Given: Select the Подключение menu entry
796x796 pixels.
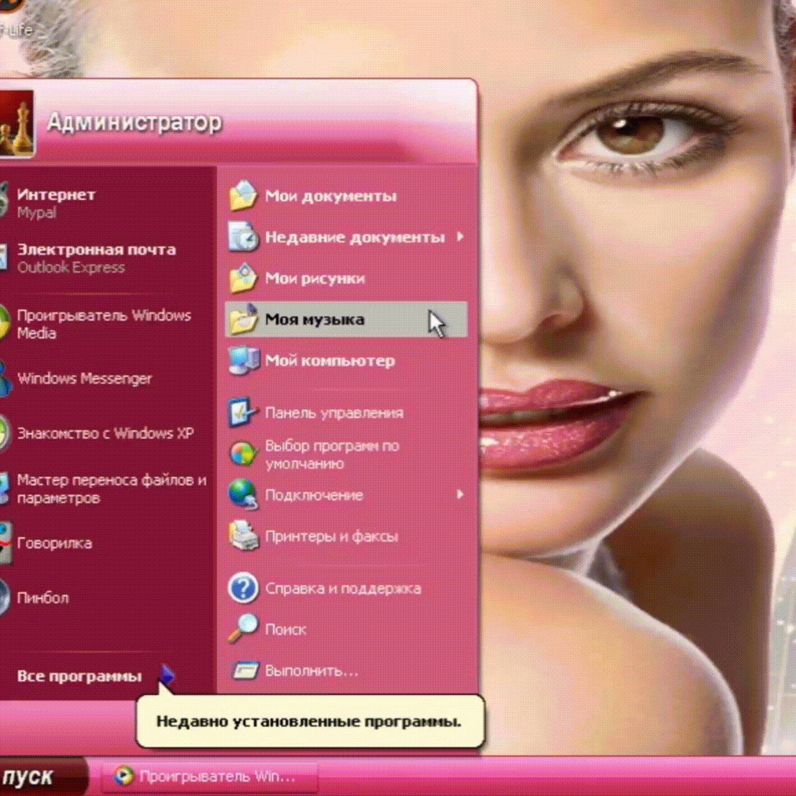Looking at the screenshot, I should pyautogui.click(x=346, y=495).
